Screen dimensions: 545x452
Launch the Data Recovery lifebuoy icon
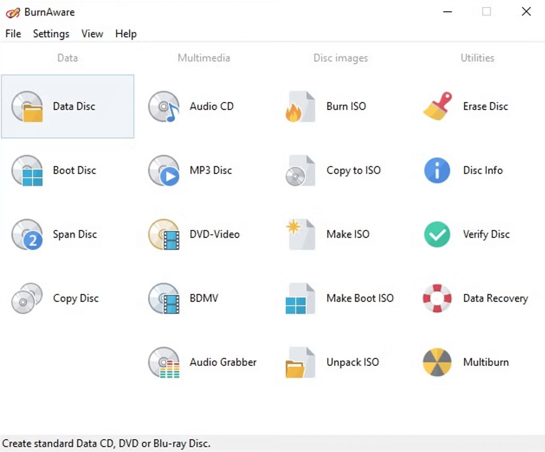(437, 298)
